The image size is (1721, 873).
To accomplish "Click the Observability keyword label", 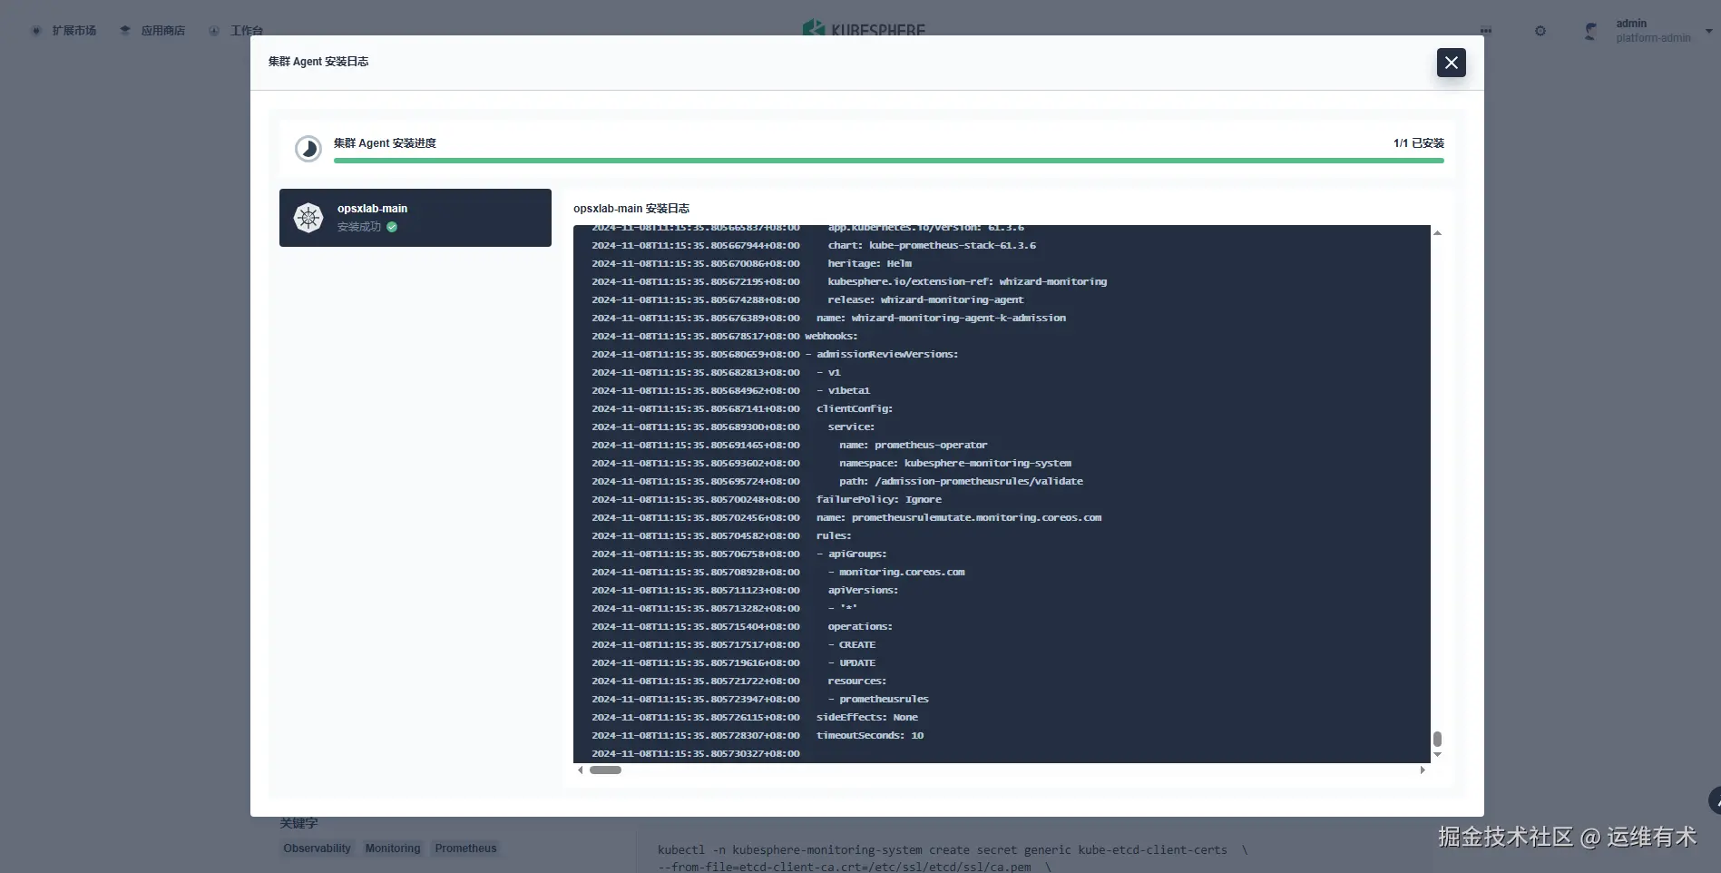I will coord(316,848).
